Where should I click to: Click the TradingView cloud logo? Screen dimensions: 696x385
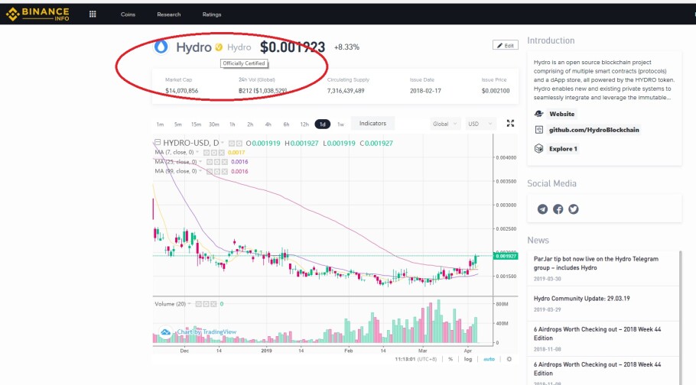165,332
